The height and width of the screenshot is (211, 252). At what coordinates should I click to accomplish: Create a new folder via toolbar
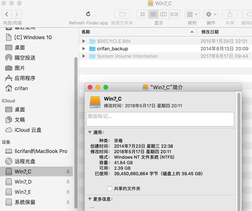tap(122, 14)
